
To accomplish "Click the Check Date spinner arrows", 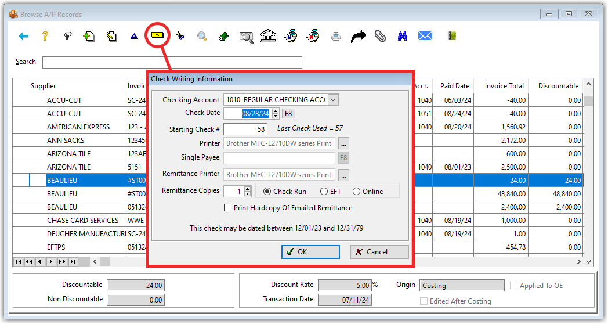I will (276, 113).
